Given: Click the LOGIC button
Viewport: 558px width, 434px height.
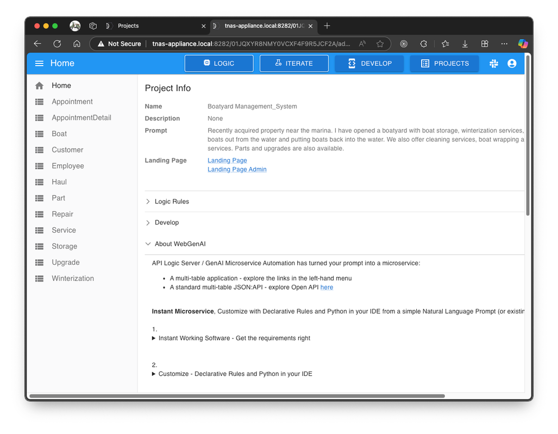Looking at the screenshot, I should [219, 63].
